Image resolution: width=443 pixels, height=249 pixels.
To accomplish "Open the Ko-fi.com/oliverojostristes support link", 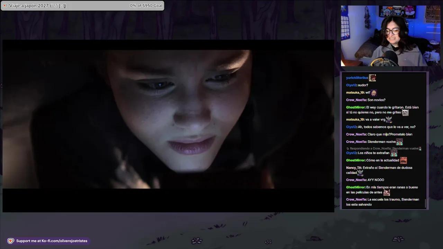I will click(52, 241).
